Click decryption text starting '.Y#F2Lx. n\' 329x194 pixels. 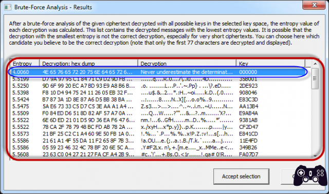[x=187, y=147]
